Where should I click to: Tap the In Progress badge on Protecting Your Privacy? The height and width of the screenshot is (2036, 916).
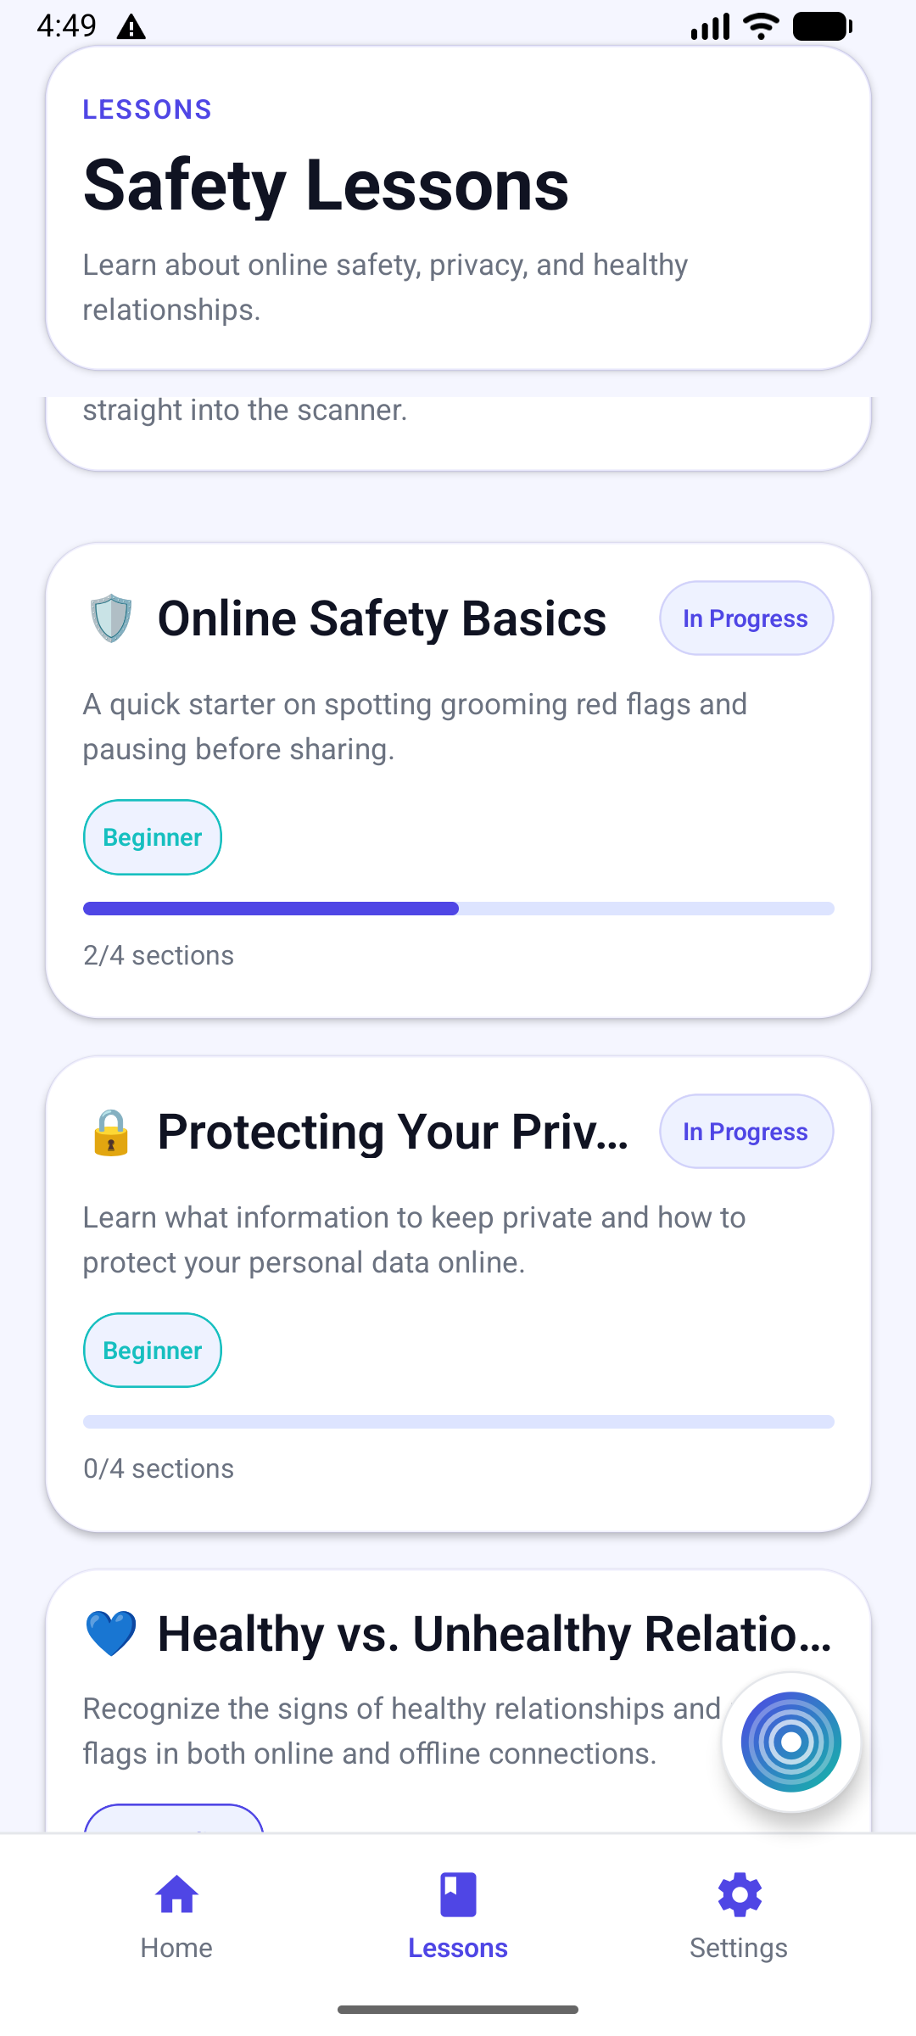746,1131
